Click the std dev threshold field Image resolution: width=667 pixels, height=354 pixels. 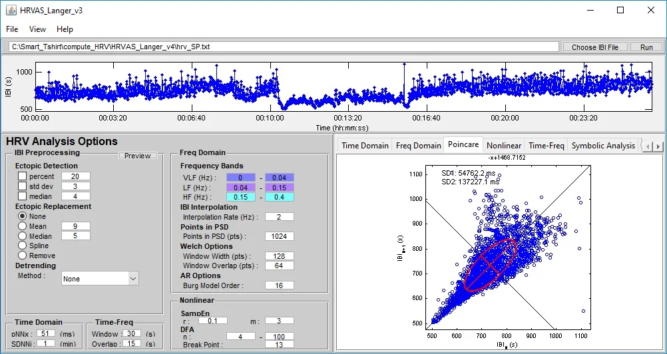(76, 186)
